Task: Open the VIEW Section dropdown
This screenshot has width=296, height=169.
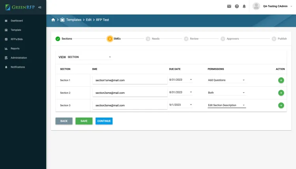Action: pos(89,57)
